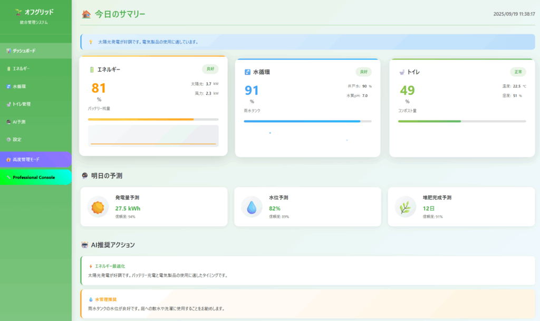Click the 良好 status badge on エネルギー card
The height and width of the screenshot is (321, 540).
tap(210, 69)
